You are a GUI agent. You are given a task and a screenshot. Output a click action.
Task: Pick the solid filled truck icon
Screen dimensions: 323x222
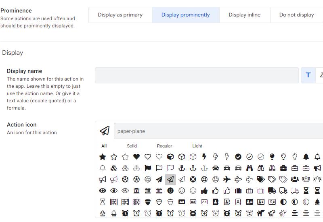click(272, 191)
